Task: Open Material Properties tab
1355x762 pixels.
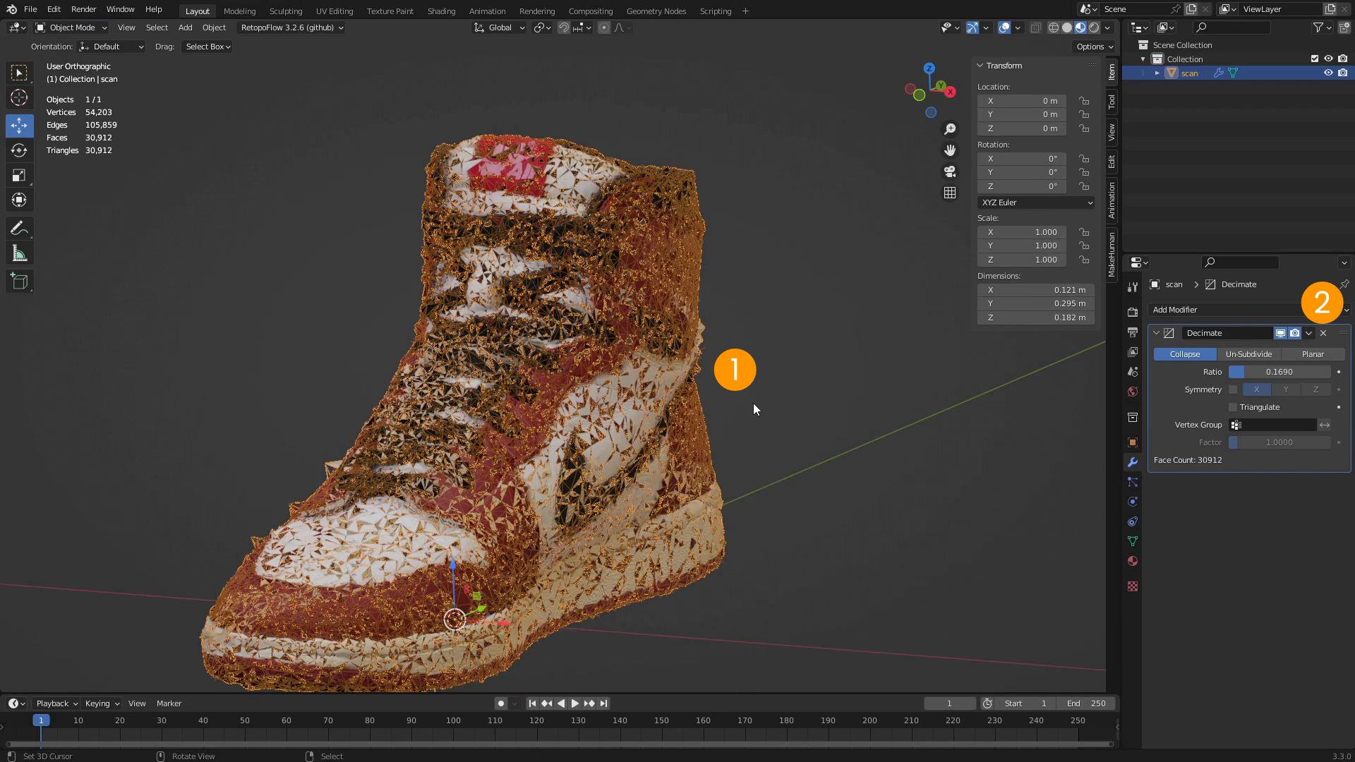Action: coord(1133,560)
